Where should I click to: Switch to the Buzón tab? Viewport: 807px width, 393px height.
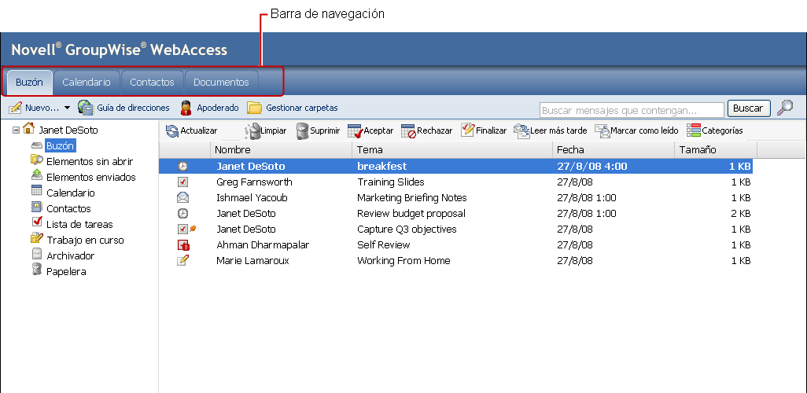click(x=29, y=83)
